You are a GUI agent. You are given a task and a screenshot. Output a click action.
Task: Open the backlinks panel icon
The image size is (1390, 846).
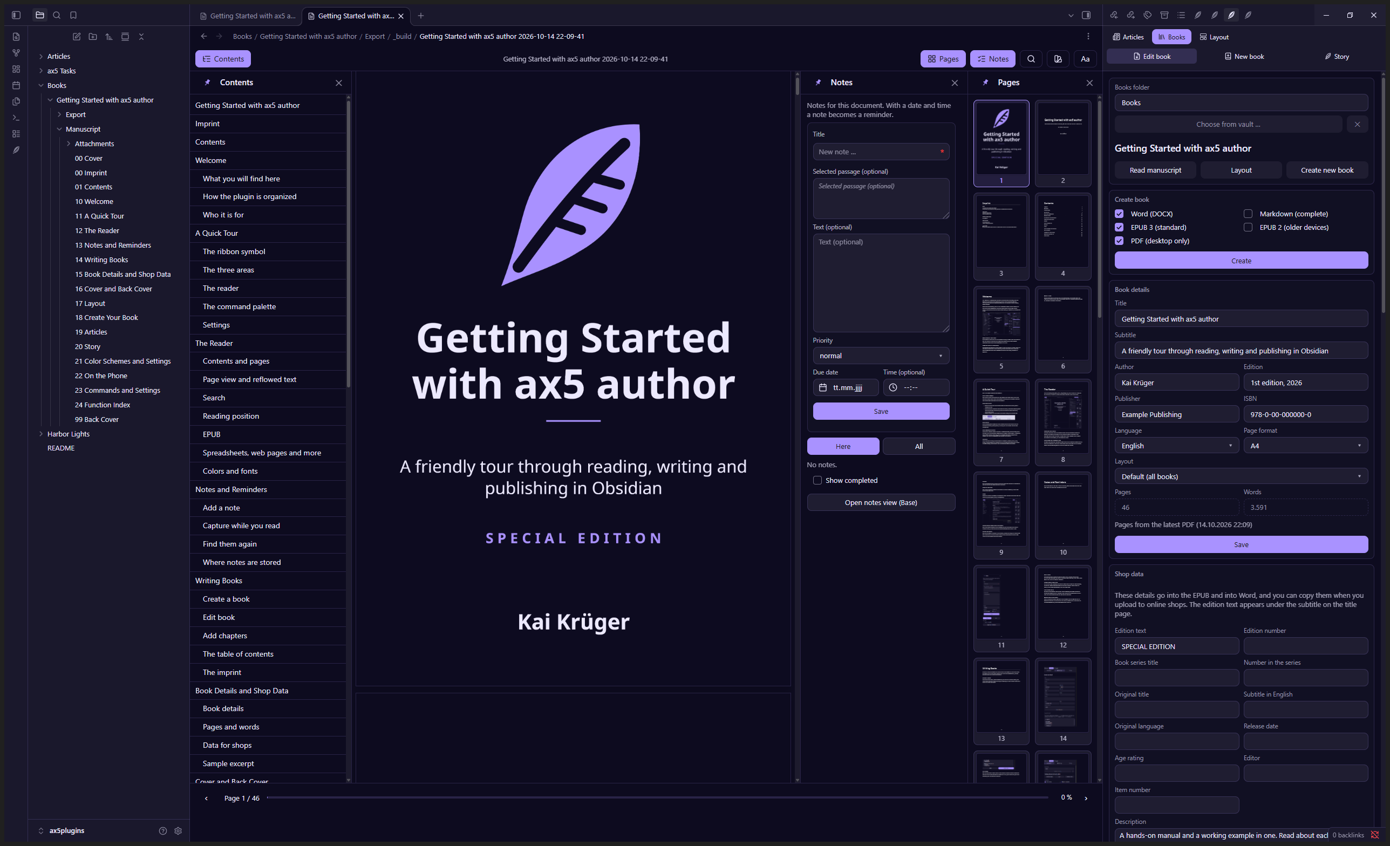[x=1114, y=15]
